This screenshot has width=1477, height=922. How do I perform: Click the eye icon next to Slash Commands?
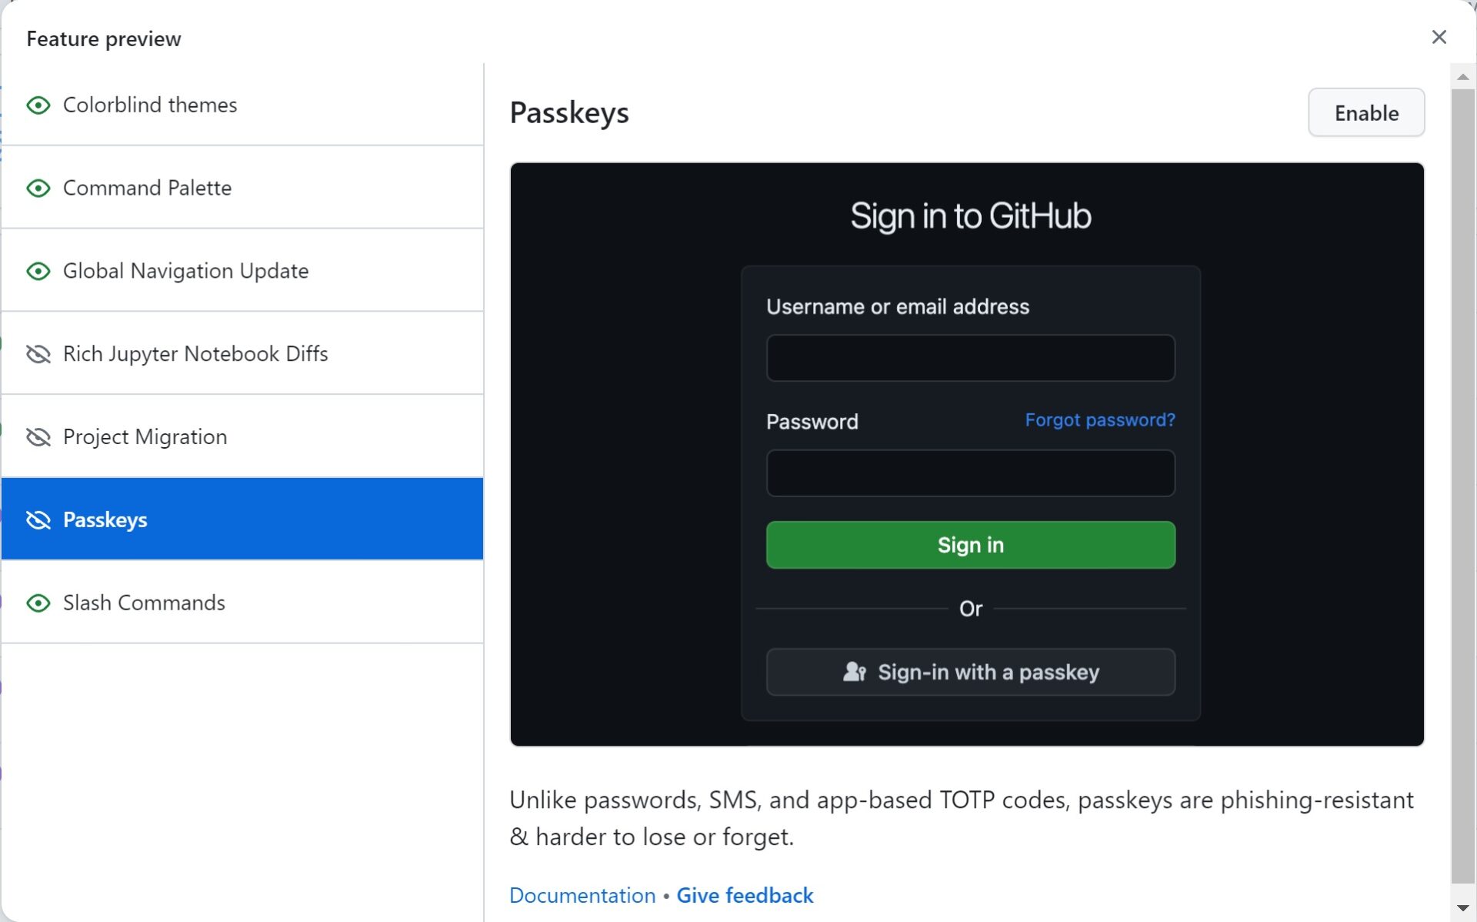tap(38, 603)
